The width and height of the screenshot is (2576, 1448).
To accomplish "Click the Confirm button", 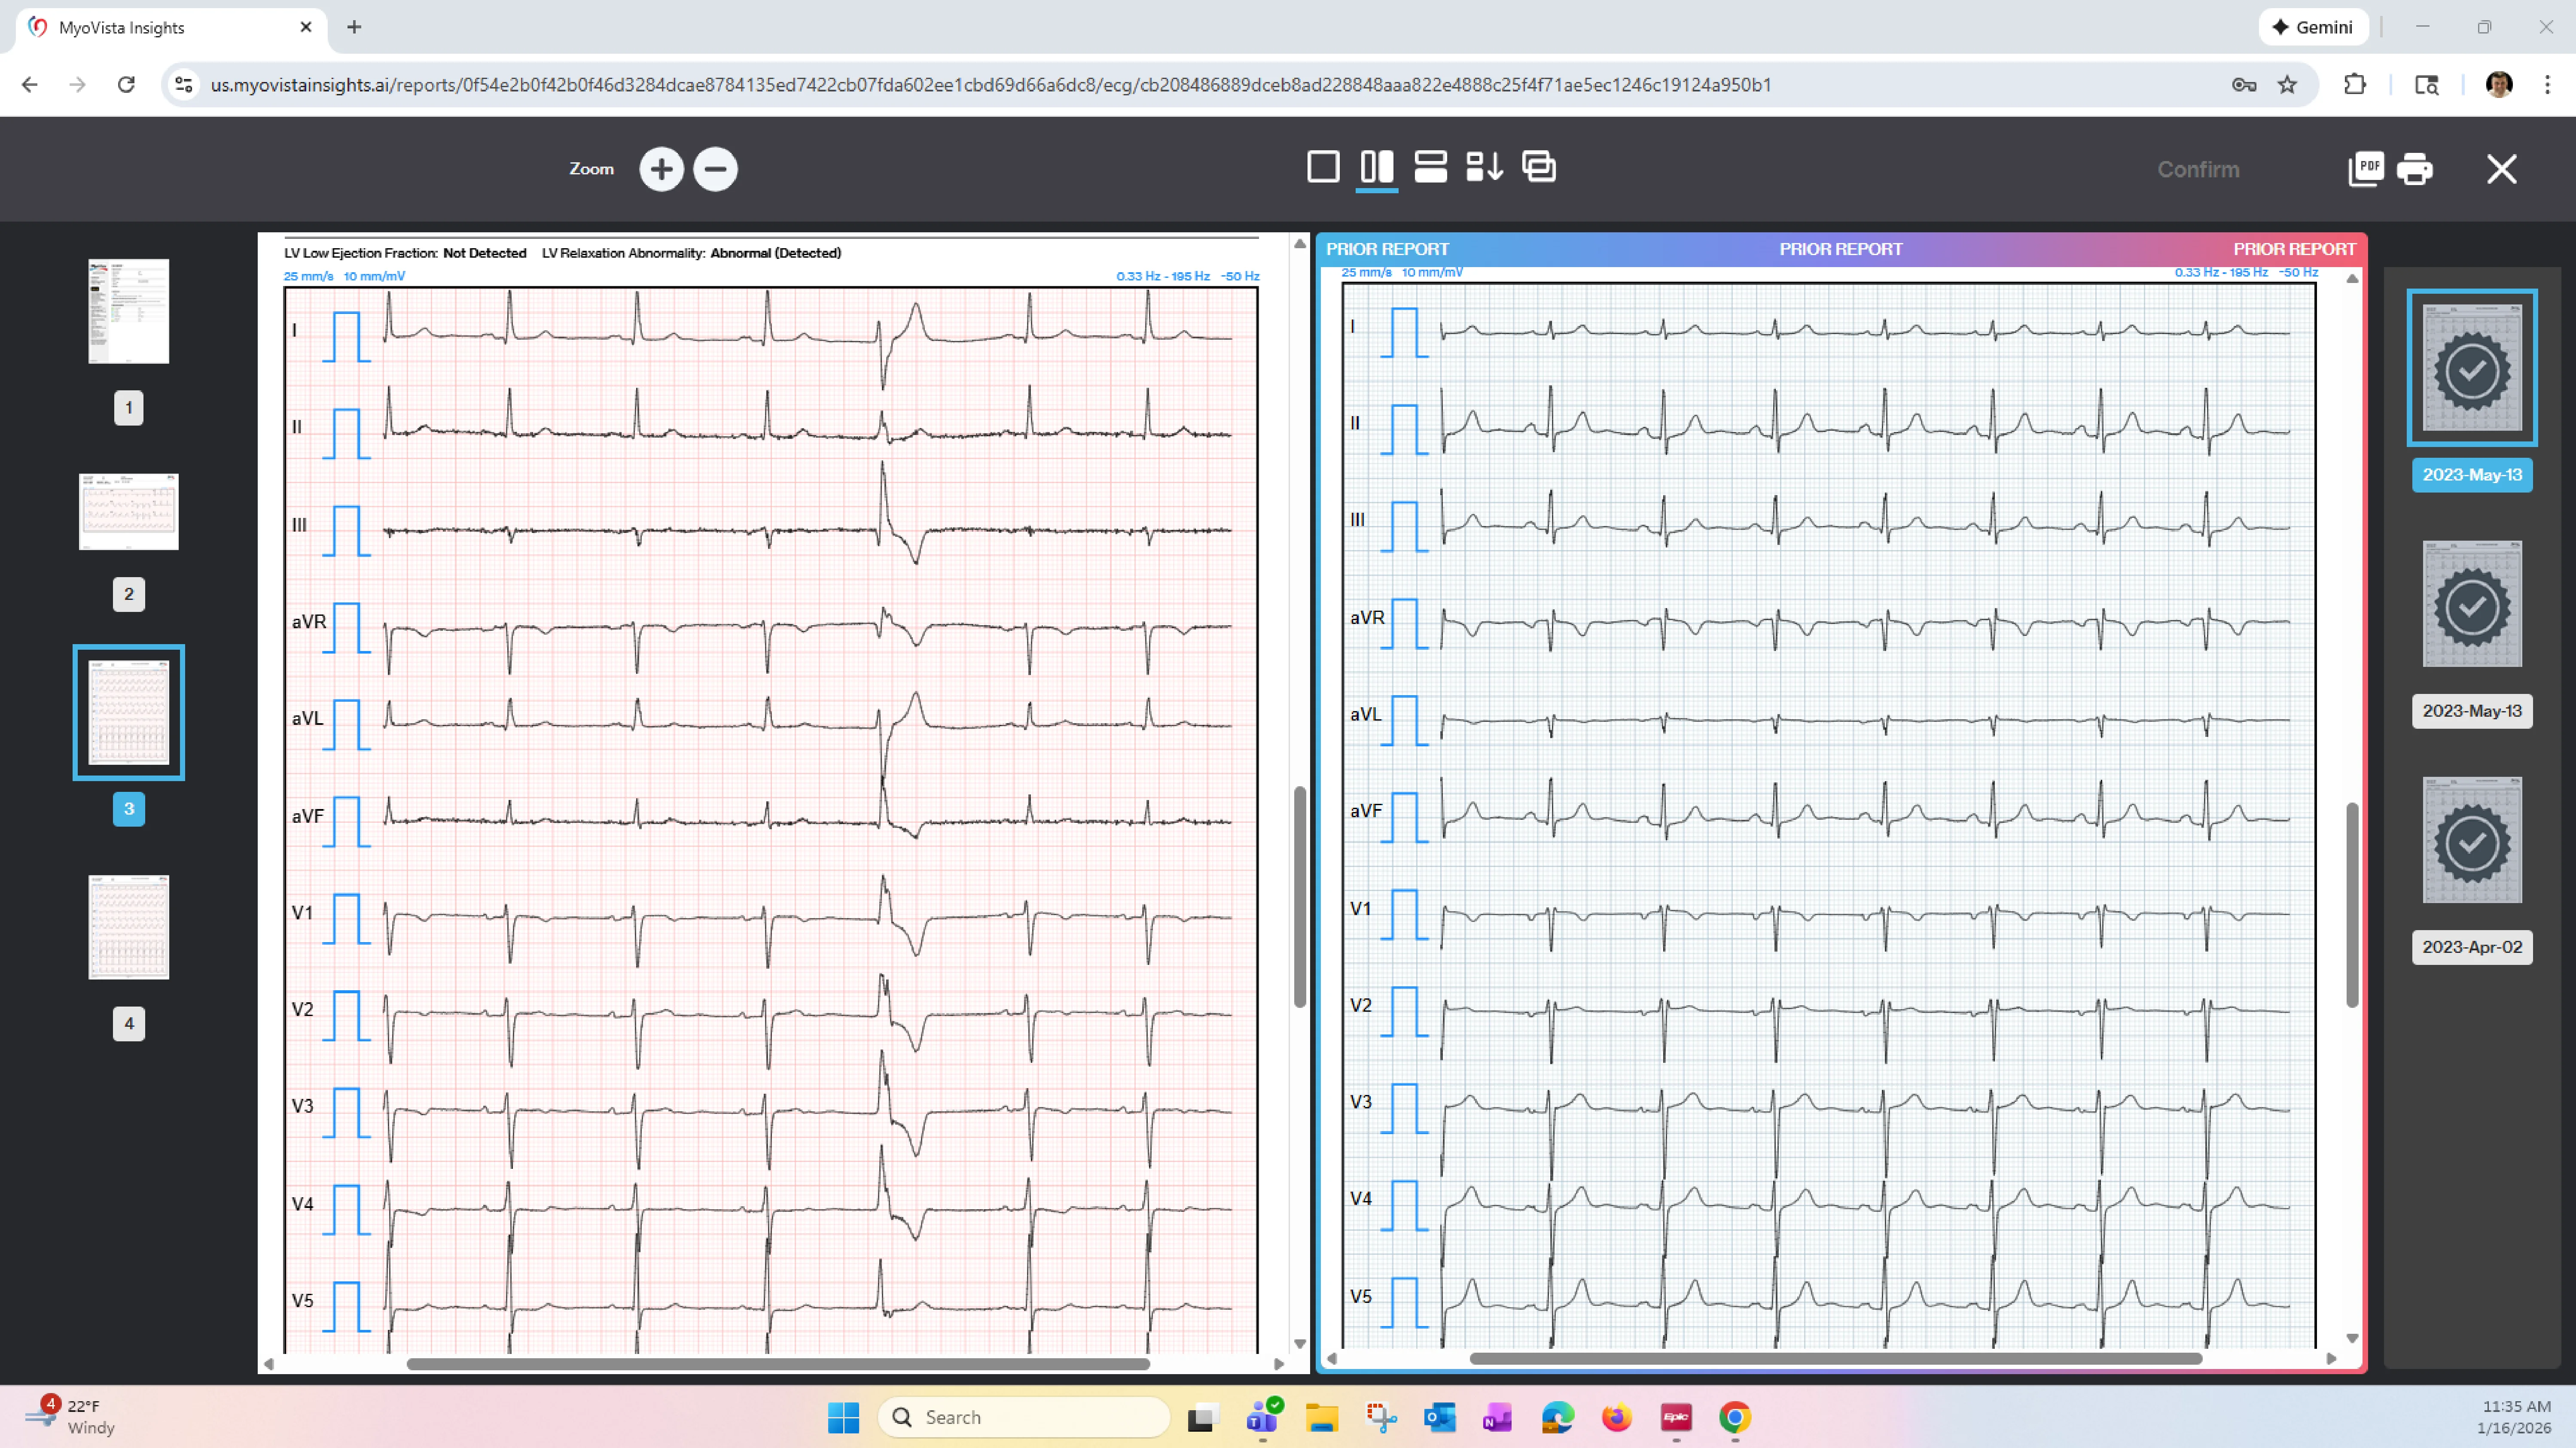I will [2197, 169].
